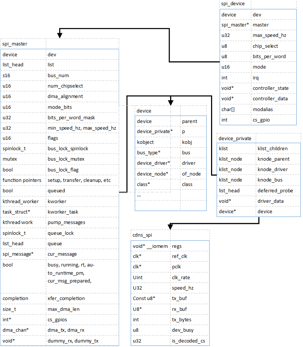Click the dma_tx, dma_rx cell
Image resolution: width=303 pixels, height=347 pixels.
(66, 330)
